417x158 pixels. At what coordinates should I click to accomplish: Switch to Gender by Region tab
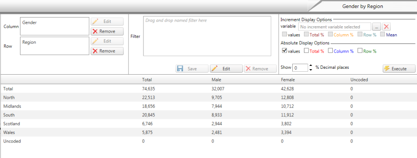coord(362,6)
